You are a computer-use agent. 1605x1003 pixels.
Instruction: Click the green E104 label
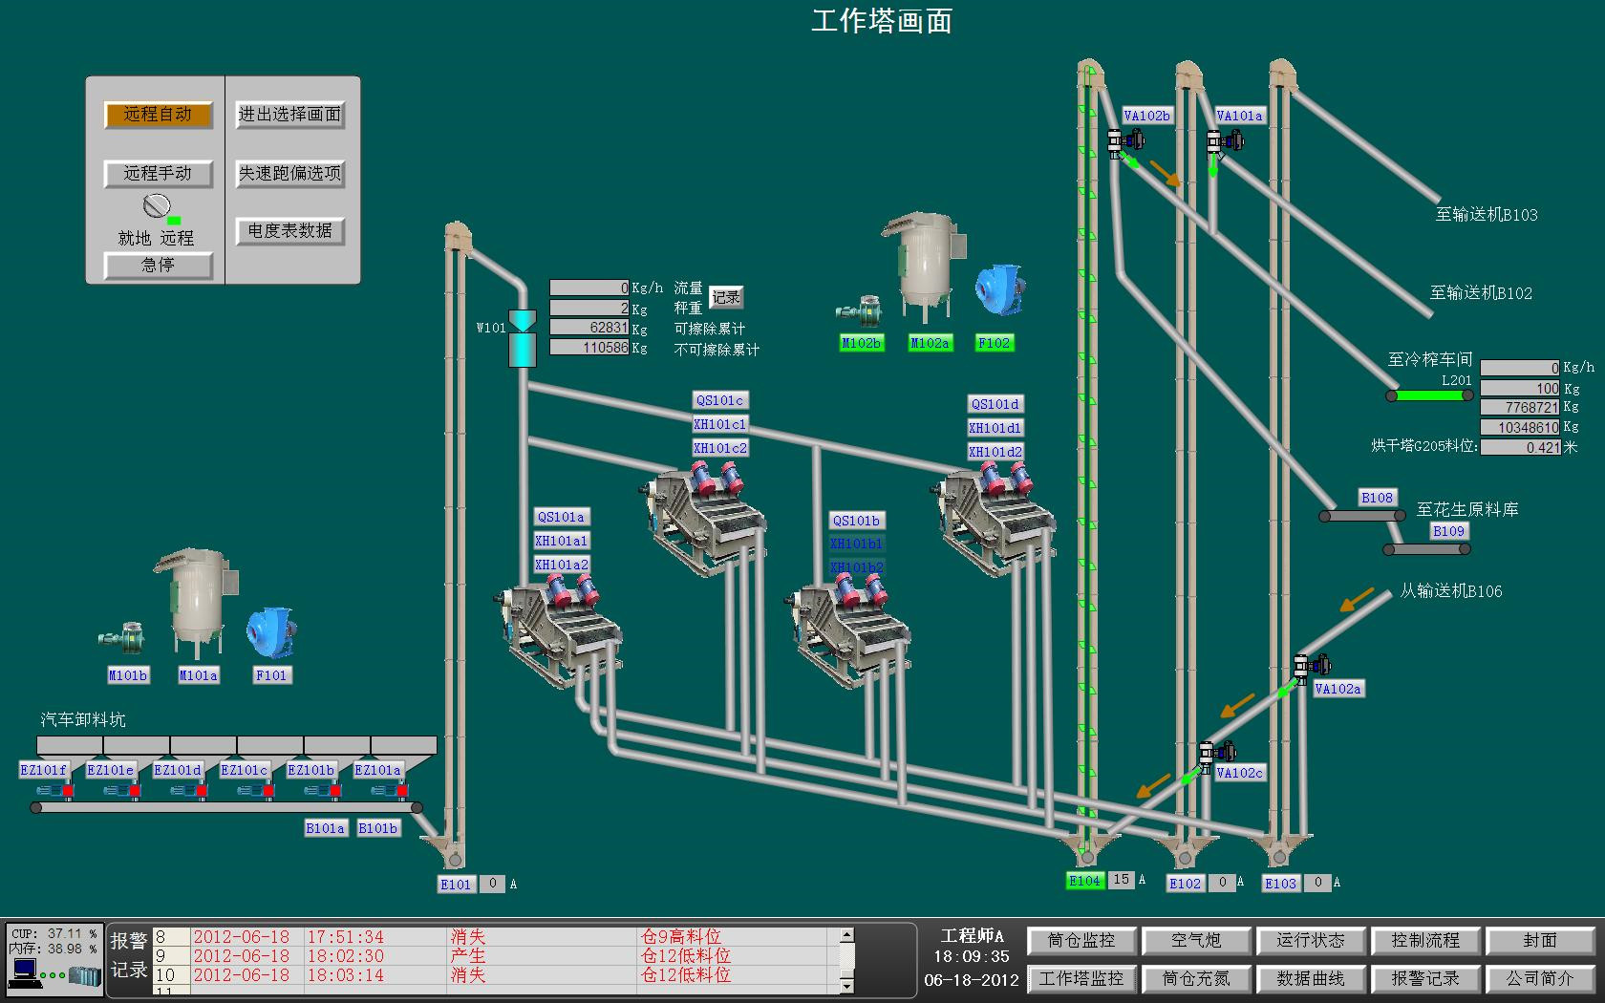click(1084, 881)
